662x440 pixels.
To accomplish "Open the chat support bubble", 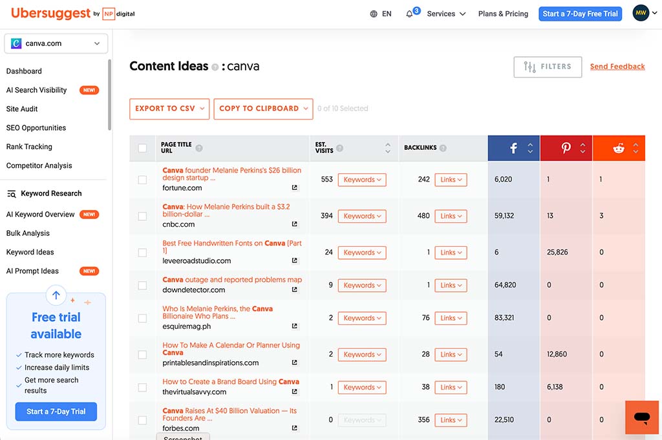I will pos(641,417).
